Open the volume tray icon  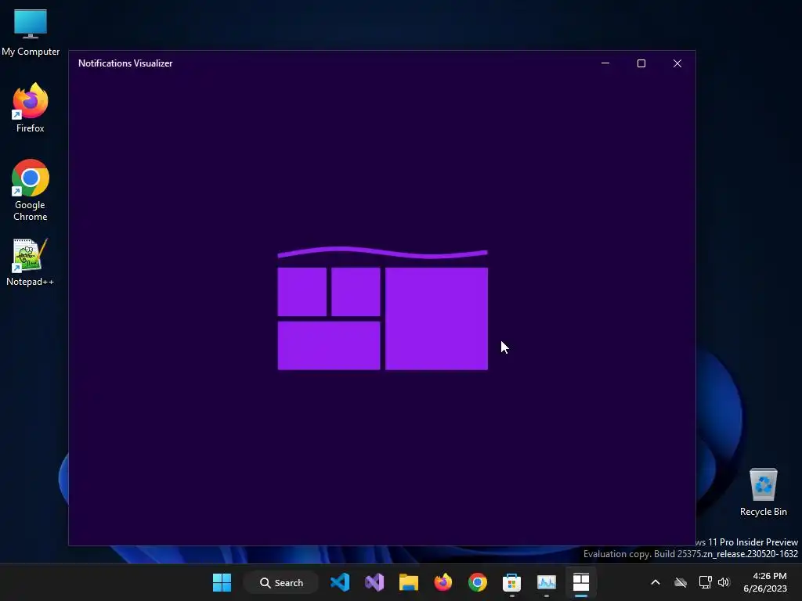coord(724,582)
